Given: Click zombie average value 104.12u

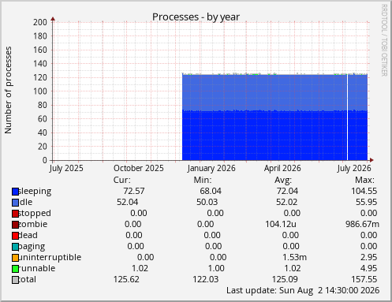Looking at the screenshot, I should 281,224.
